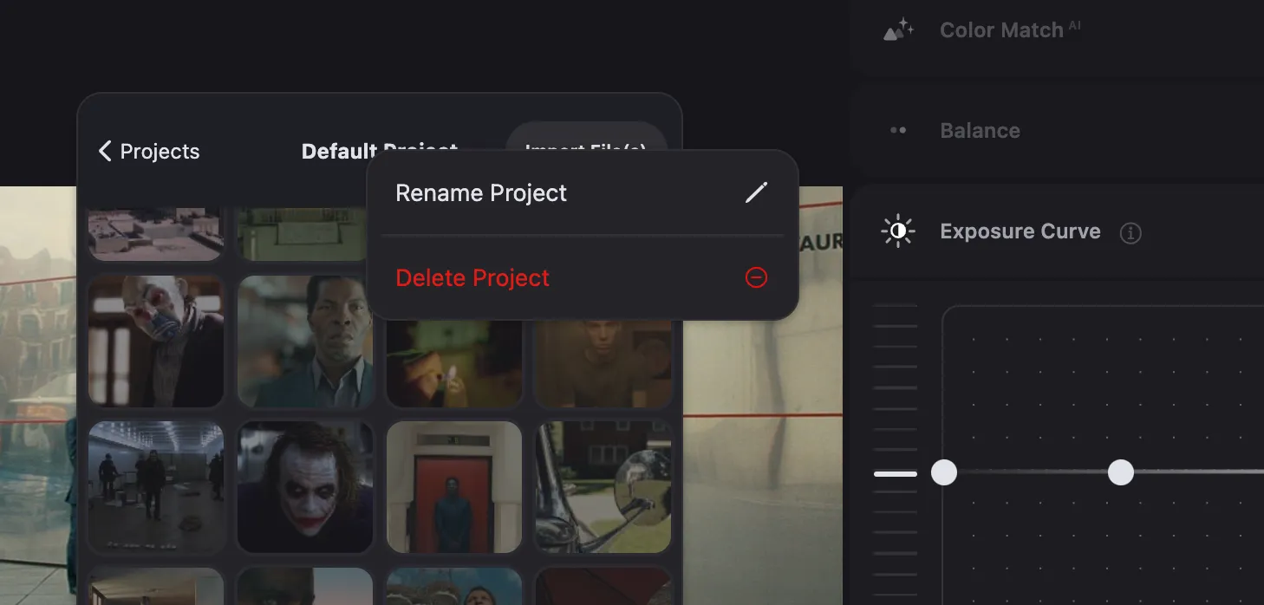Screen dimensions: 1264x605
Task: Open the man in teal suit thumbnail
Action: [x=305, y=342]
